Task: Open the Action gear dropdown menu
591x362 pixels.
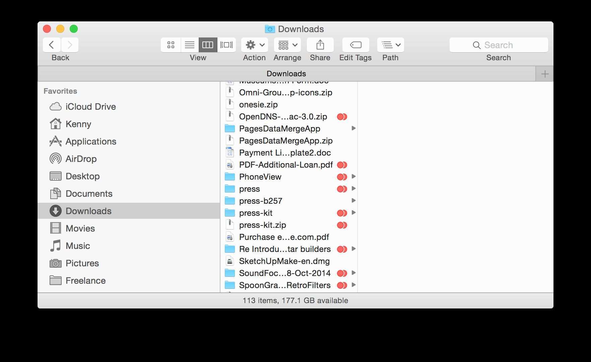Action: click(255, 45)
